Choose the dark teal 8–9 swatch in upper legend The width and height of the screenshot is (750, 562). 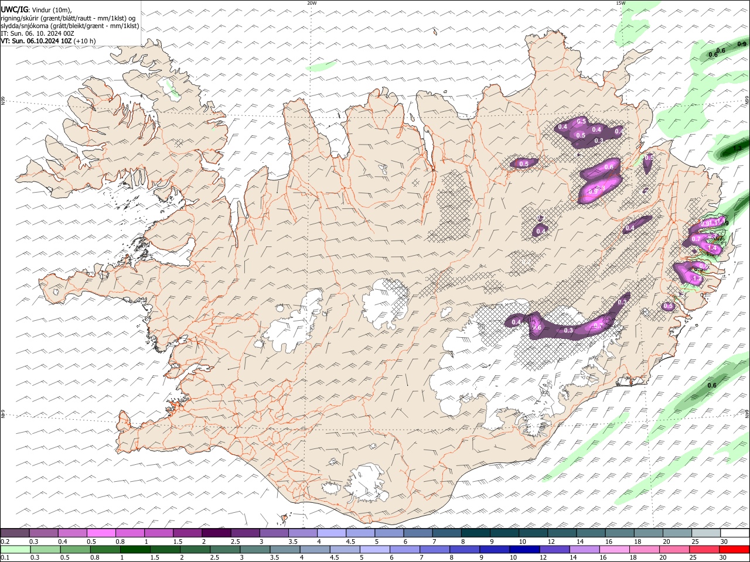475,533
